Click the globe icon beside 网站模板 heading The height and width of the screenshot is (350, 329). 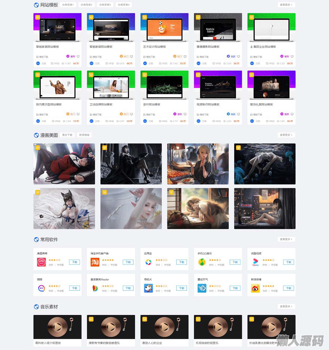[x=36, y=5]
